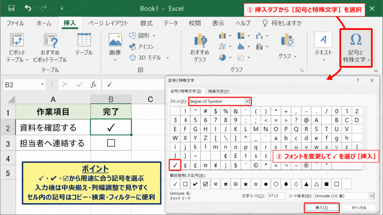Pick ◆ black diamond from recent symbols
Viewport: 383px width, 215px height.
(x=286, y=184)
